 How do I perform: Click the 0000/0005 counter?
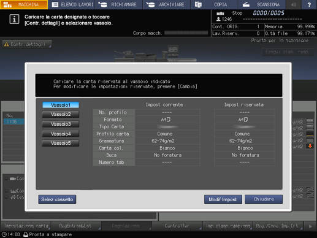(269, 13)
